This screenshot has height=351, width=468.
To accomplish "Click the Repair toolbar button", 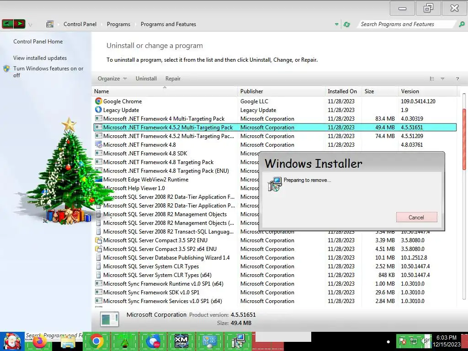I will (x=173, y=79).
